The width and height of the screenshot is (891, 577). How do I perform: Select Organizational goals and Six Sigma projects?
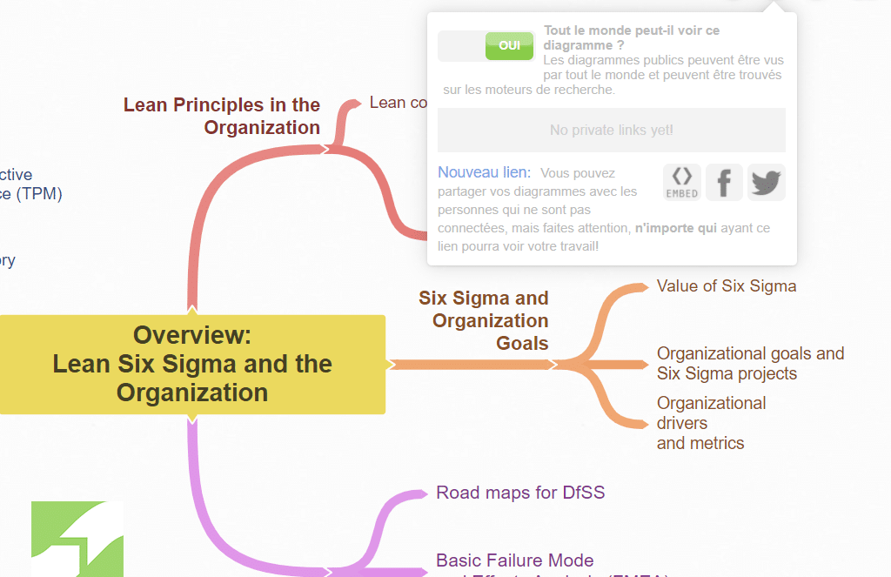(750, 364)
